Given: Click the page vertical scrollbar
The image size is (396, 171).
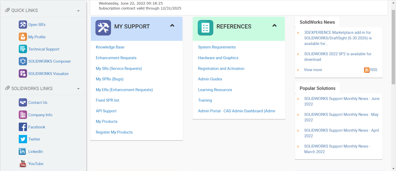Looking at the screenshot, I should (393, 46).
